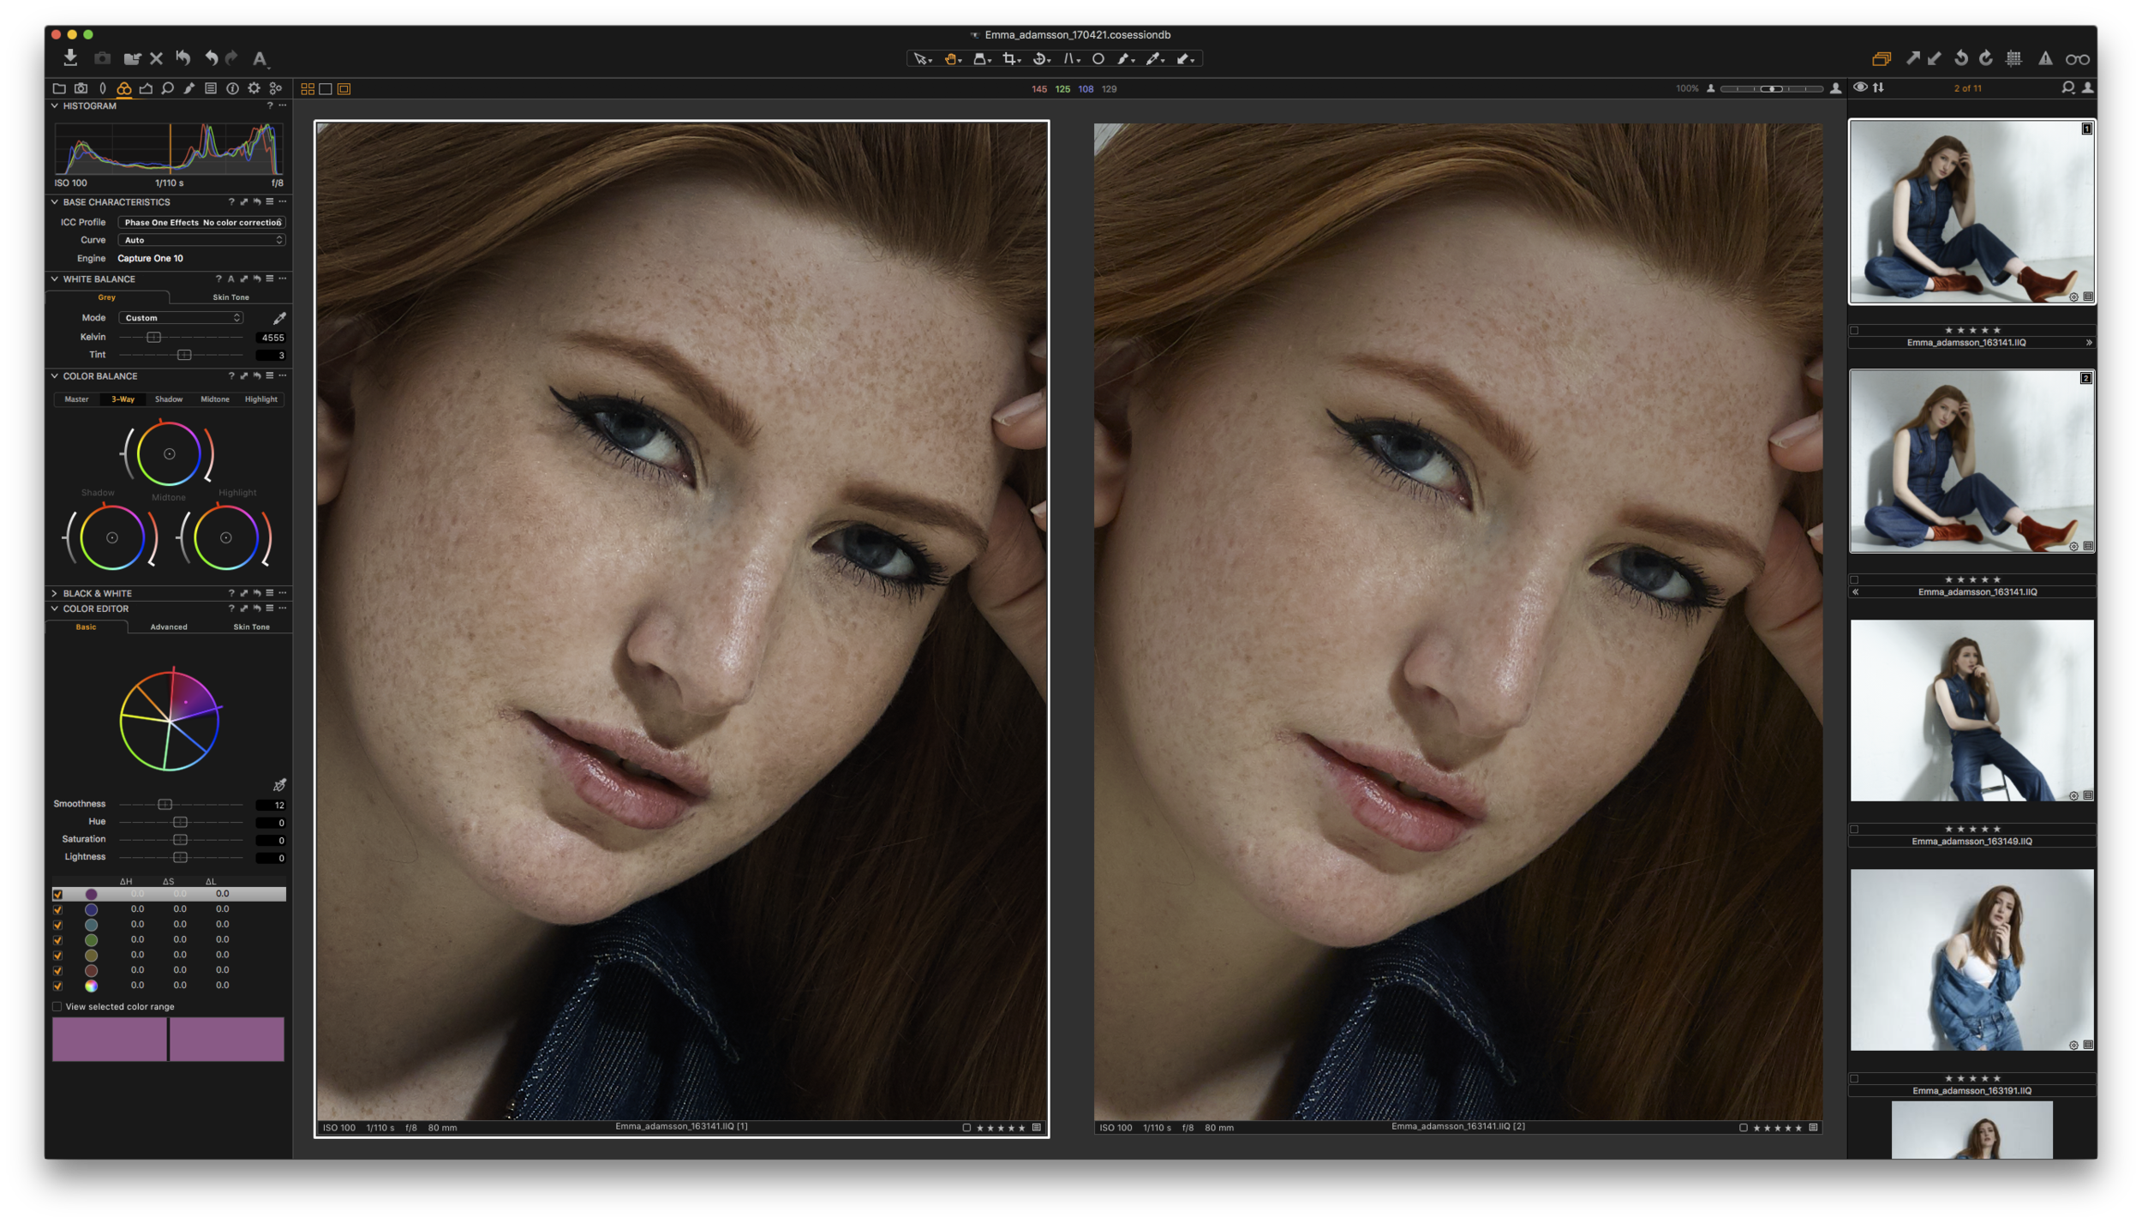
Task: Open the Skin Tone white balance tab
Action: tap(230, 297)
